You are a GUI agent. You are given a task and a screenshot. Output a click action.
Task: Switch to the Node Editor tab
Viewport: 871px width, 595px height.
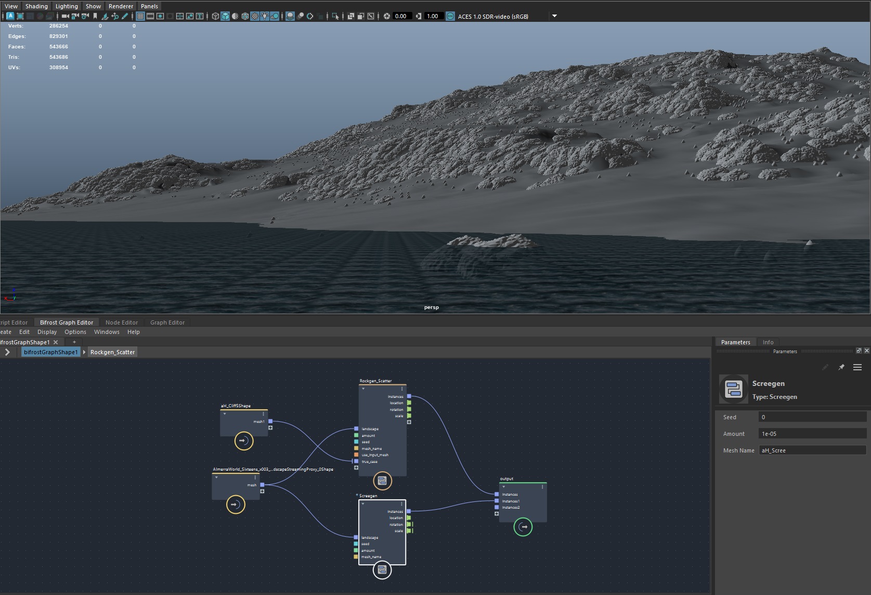(122, 322)
